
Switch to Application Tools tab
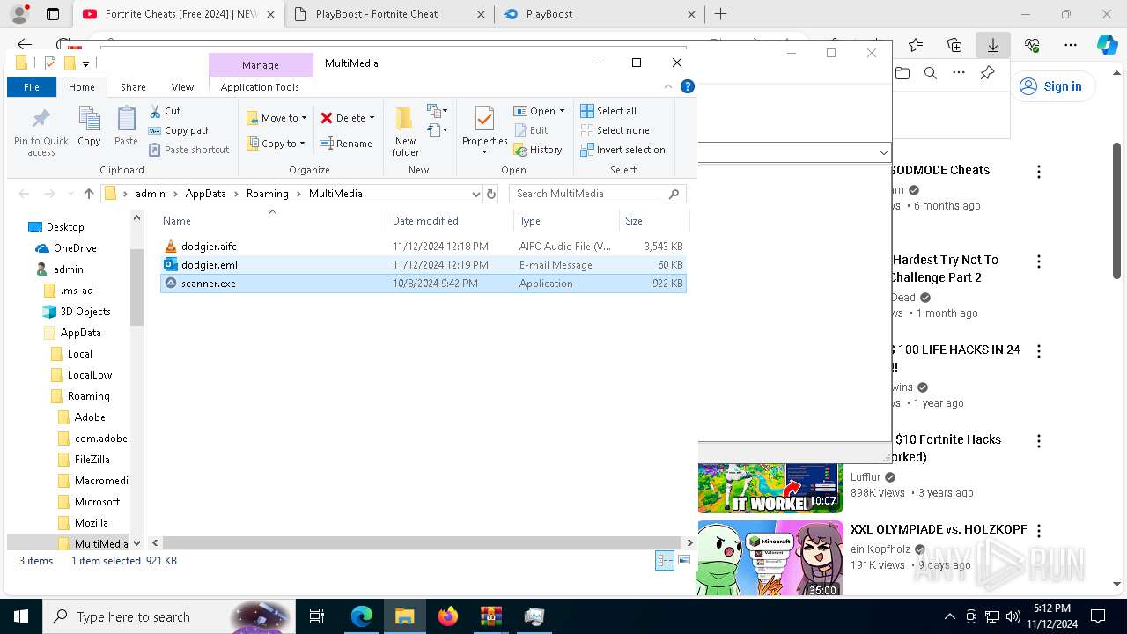coord(260,87)
